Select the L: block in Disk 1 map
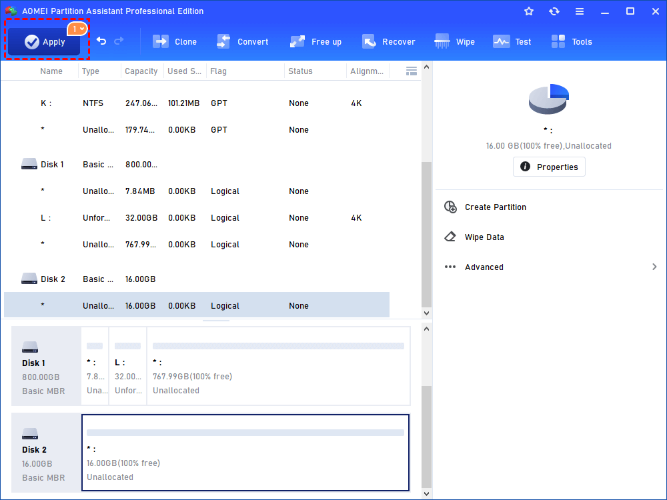 128,366
